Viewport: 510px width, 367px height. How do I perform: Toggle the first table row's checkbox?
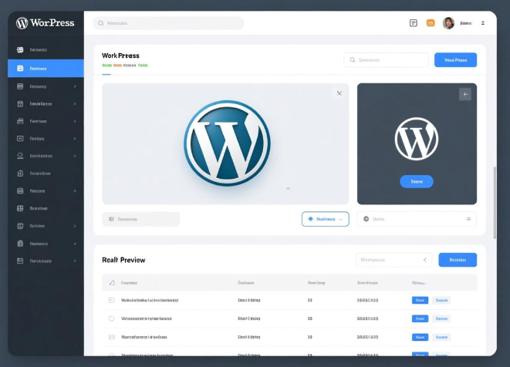click(112, 301)
